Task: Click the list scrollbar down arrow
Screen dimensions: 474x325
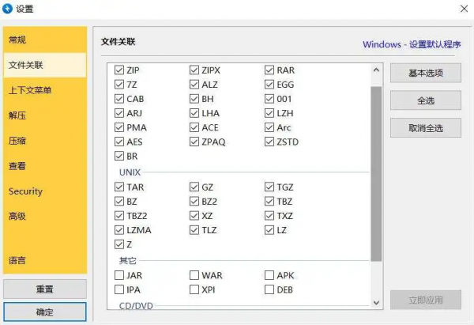Action: click(x=376, y=302)
